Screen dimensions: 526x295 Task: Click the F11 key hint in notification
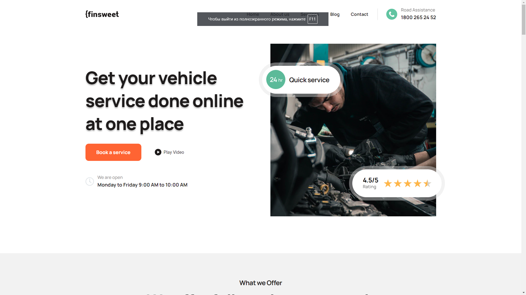[x=312, y=19]
